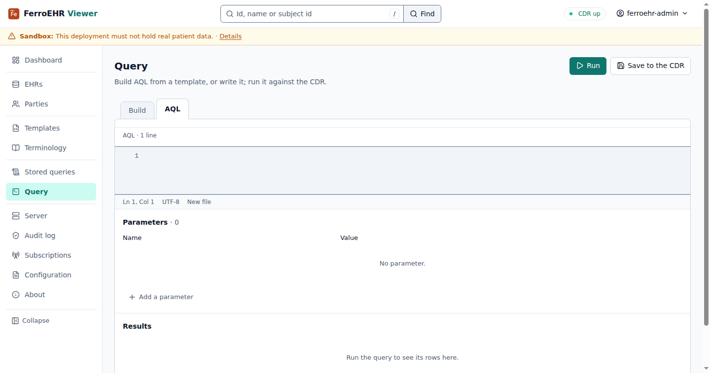Run the query with the Run button
The image size is (710, 373).
(588, 66)
